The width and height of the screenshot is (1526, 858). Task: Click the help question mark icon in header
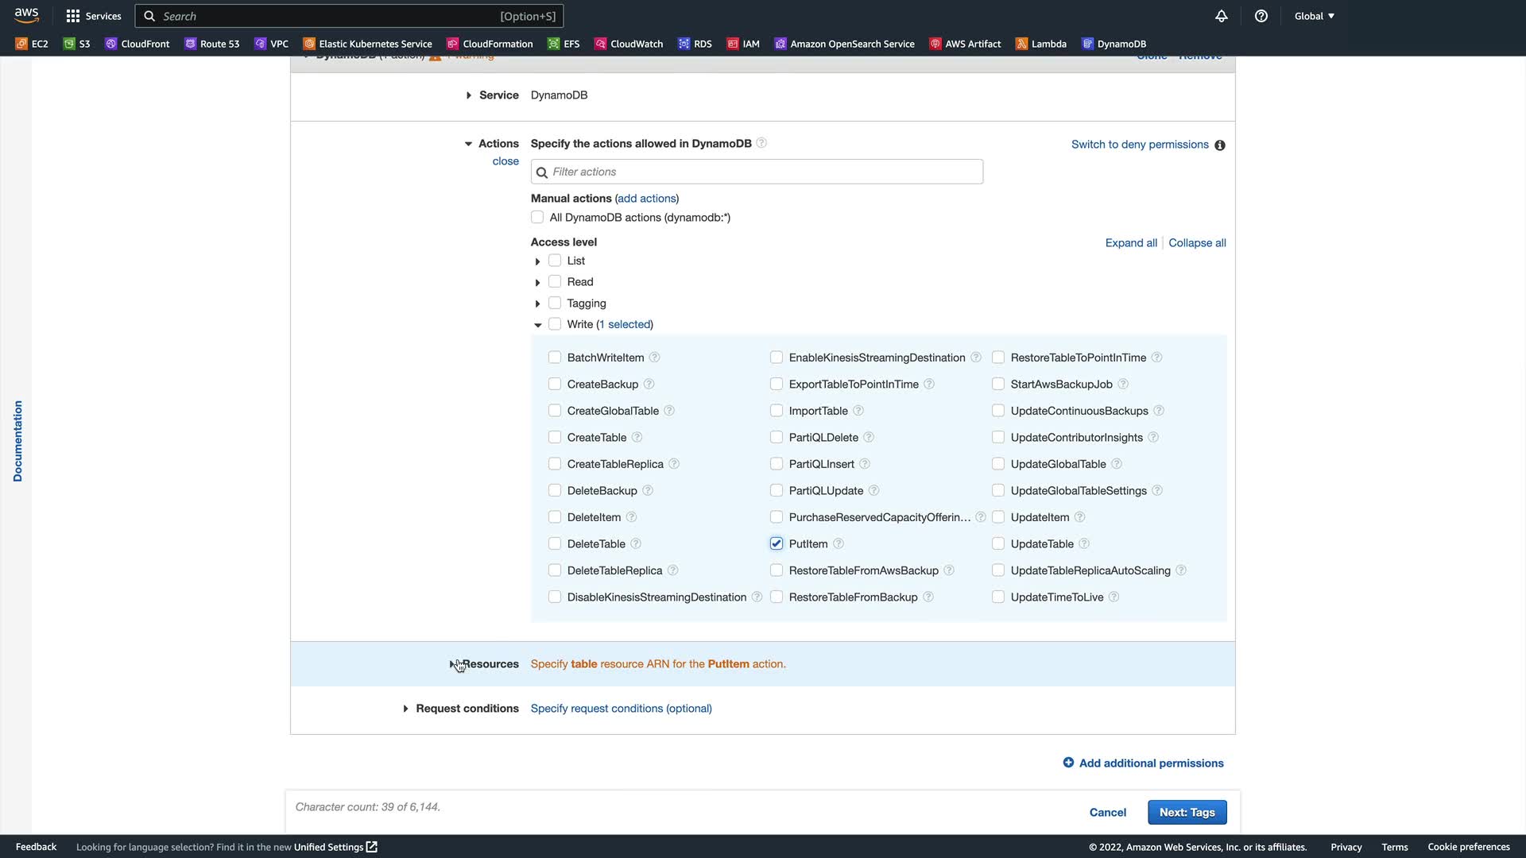coord(1261,16)
